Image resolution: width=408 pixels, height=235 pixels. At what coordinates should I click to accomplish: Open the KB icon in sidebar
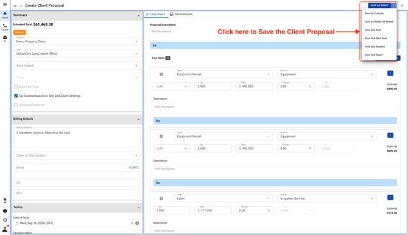[x=5, y=200]
